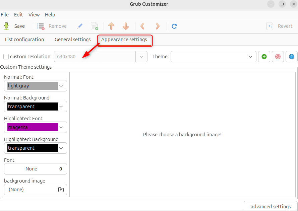Click the background image (None) button
Screen dimensions: 298x211
36,190
